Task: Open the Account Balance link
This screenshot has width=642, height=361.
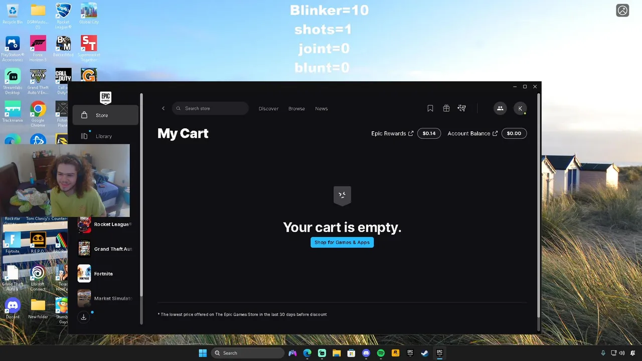Action: (472, 133)
